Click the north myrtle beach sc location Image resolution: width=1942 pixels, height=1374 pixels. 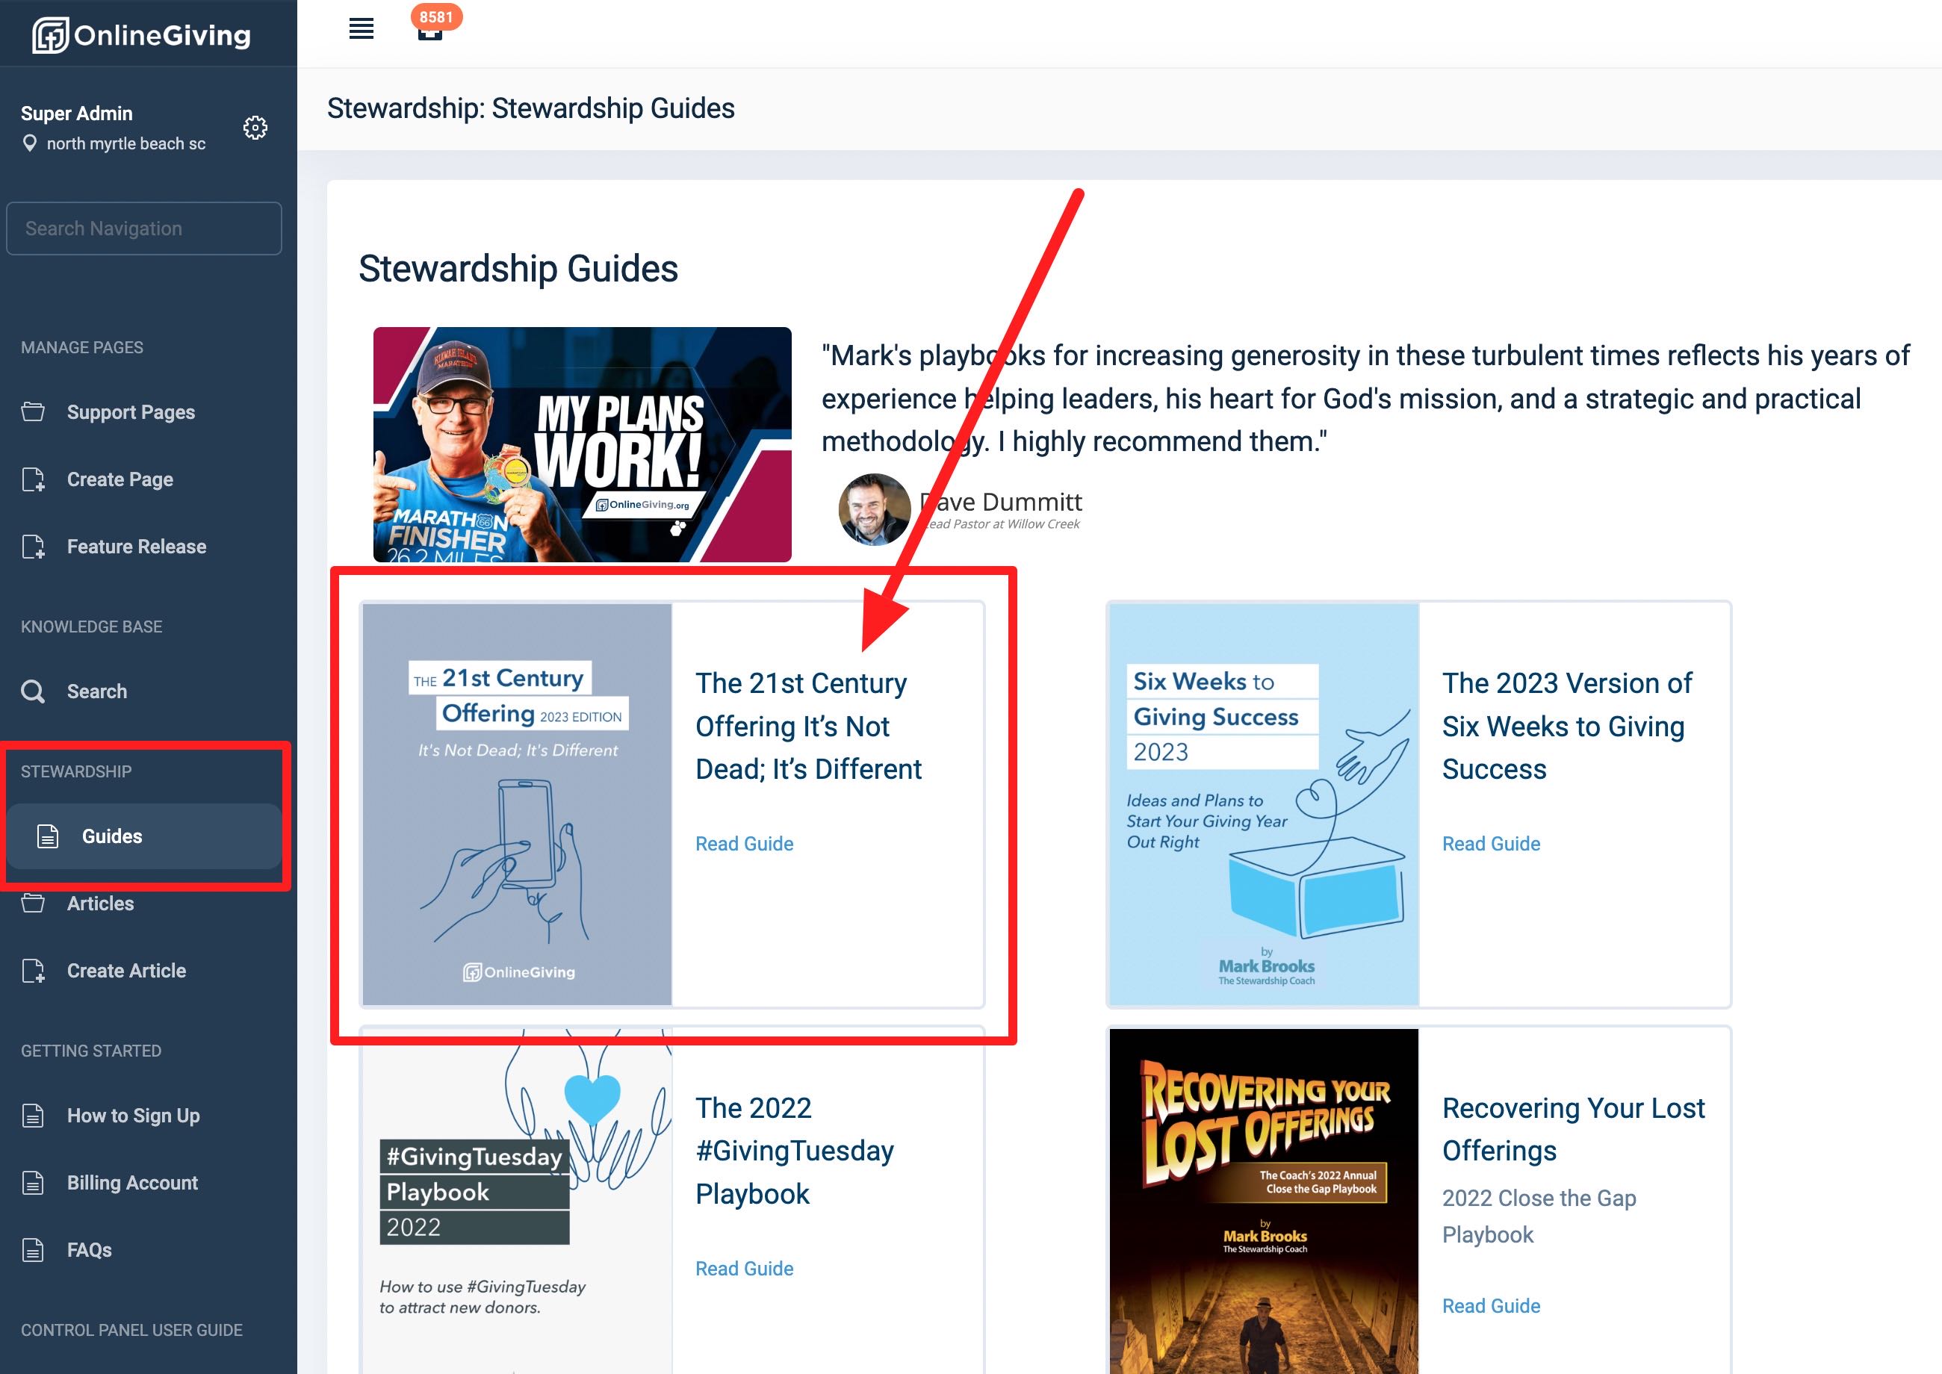click(x=126, y=144)
